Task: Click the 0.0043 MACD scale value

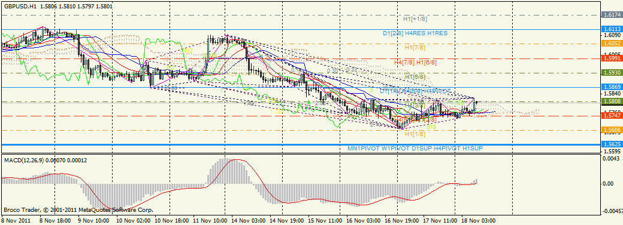Action: (x=610, y=159)
